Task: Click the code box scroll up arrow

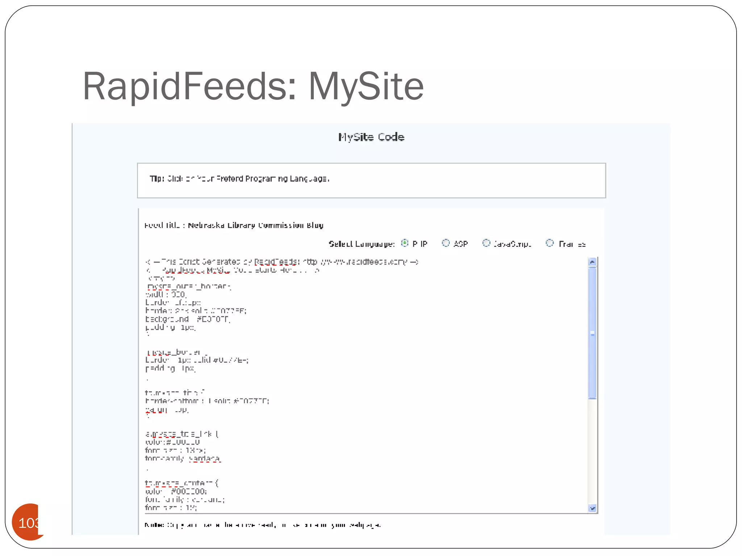Action: click(592, 262)
